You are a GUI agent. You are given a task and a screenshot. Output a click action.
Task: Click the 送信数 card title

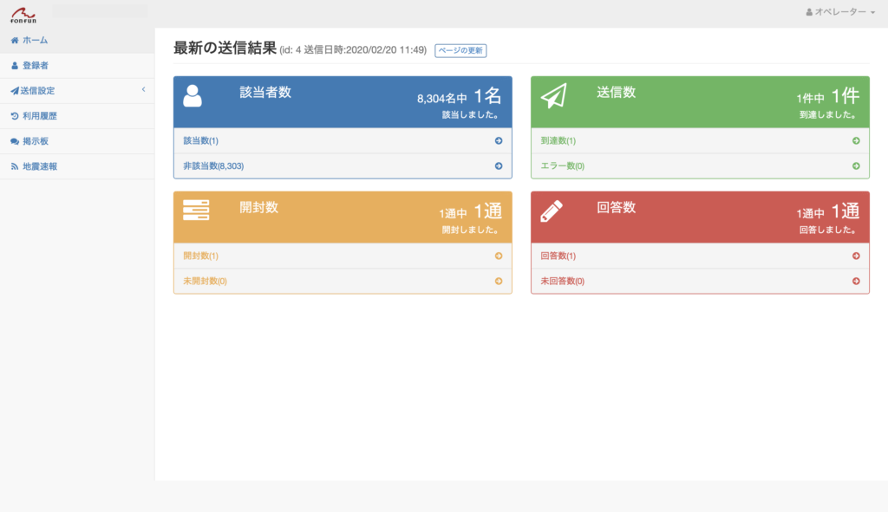[617, 92]
